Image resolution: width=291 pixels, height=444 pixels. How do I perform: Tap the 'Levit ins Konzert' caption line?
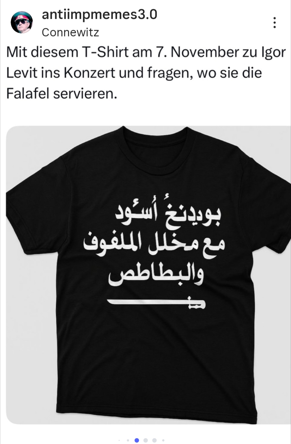pyautogui.click(x=61, y=73)
